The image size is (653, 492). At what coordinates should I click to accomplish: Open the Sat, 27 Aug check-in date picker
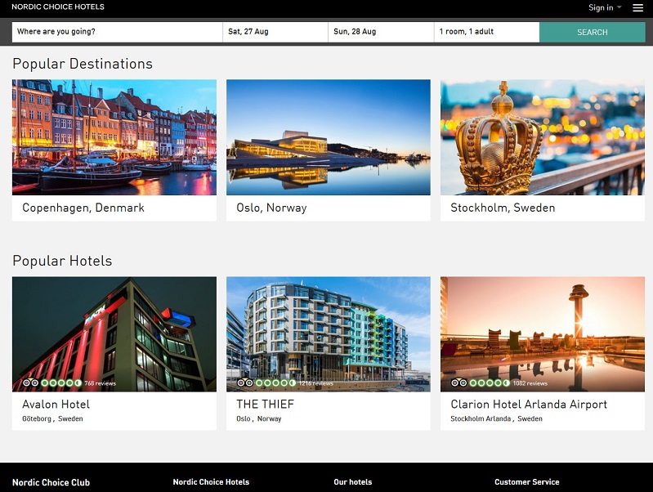click(x=275, y=32)
